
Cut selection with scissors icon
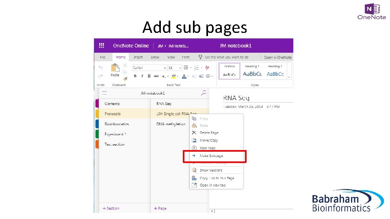(125, 65)
